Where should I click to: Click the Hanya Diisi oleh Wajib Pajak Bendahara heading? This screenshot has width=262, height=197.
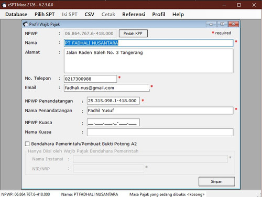(x=83, y=151)
